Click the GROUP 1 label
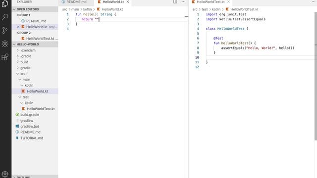The image size is (317, 178). (x=24, y=15)
